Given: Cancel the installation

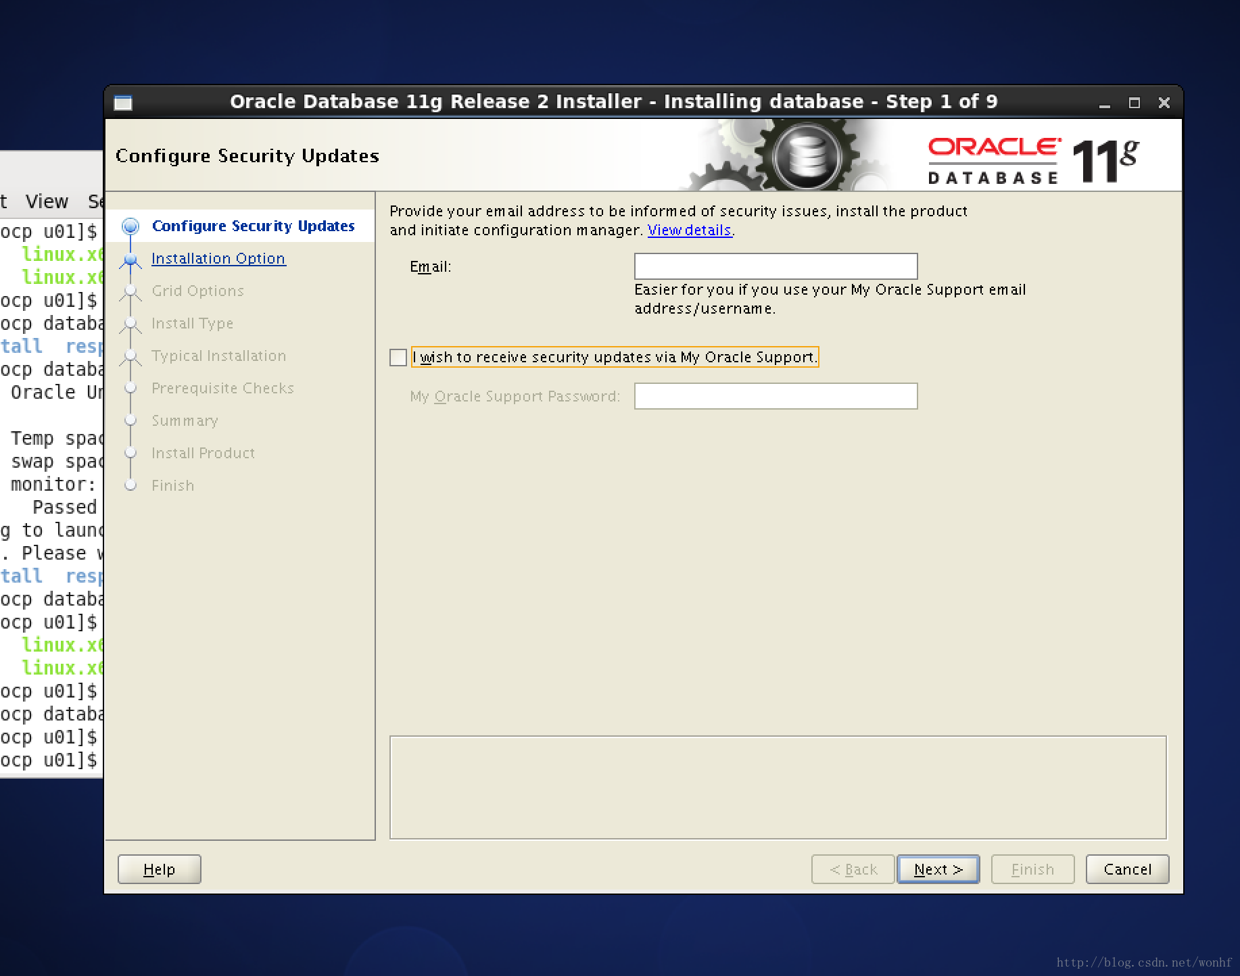Looking at the screenshot, I should [x=1127, y=869].
